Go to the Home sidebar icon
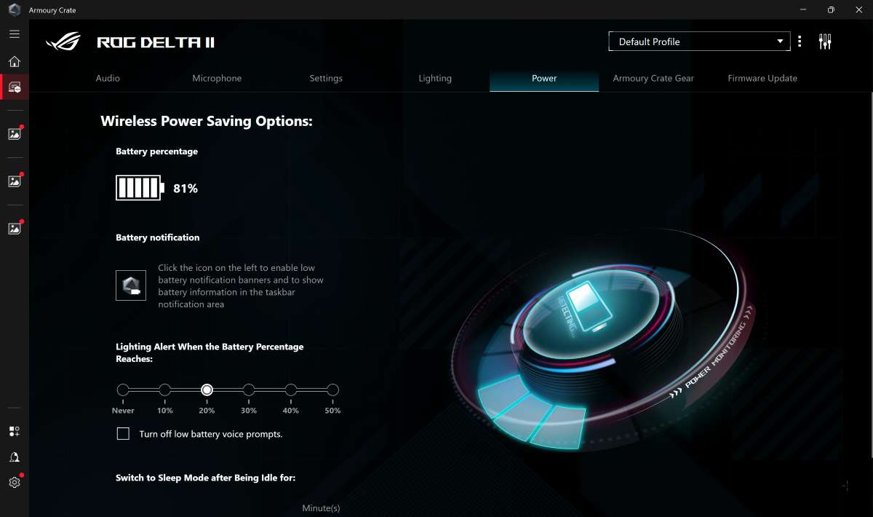The width and height of the screenshot is (873, 517). [x=15, y=61]
